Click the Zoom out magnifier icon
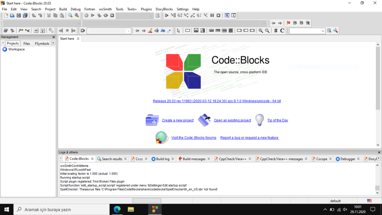Screen dimensions: 382x215 coord(267,31)
